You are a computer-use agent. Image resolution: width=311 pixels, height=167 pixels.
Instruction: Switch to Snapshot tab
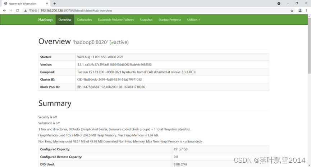click(x=146, y=20)
